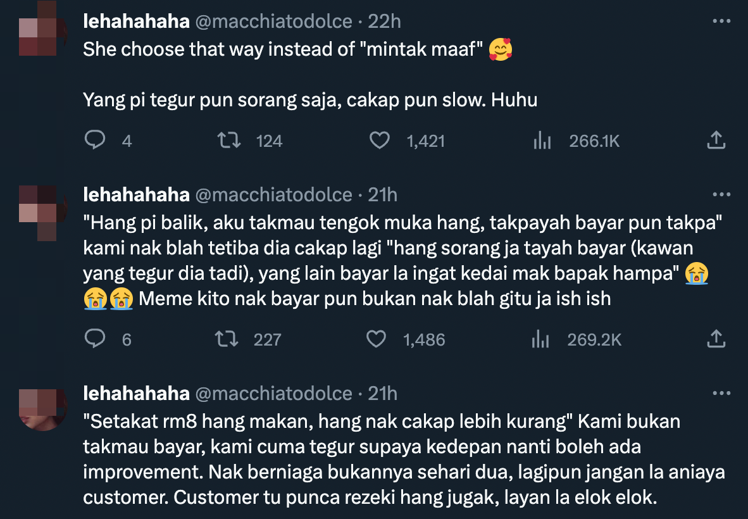
Task: Open more options on the first tweet
Action: (721, 21)
